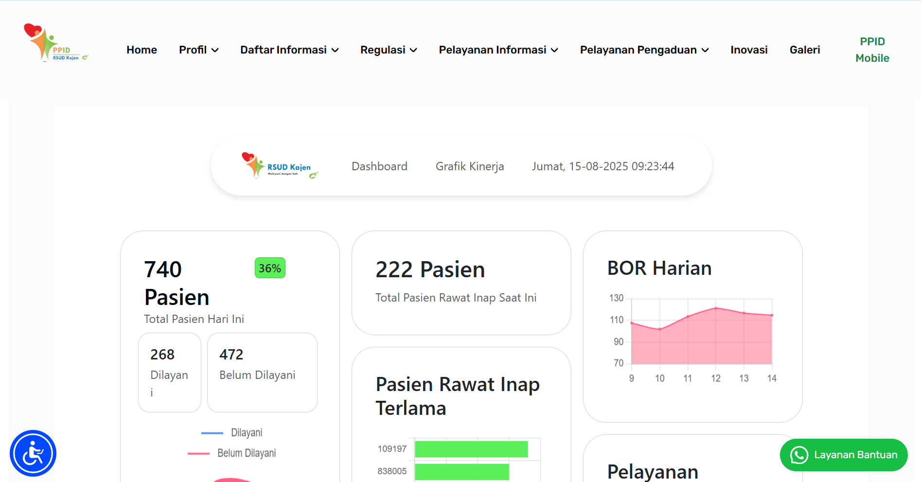The image size is (921, 482).
Task: Select the Dashboard tab
Action: coord(379,166)
